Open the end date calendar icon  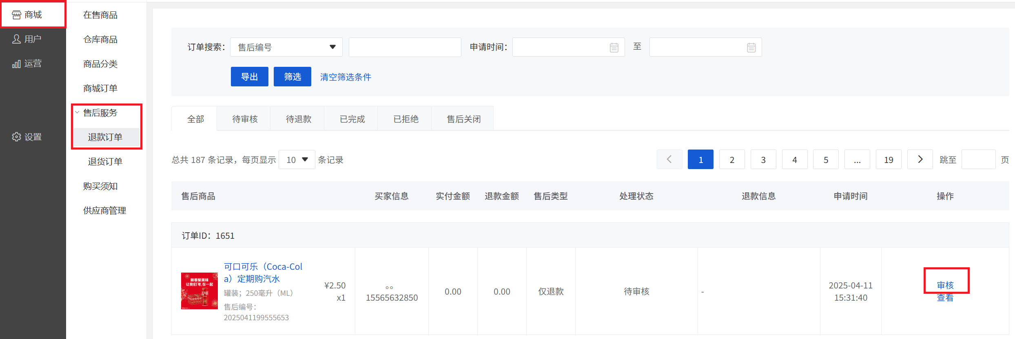point(751,48)
